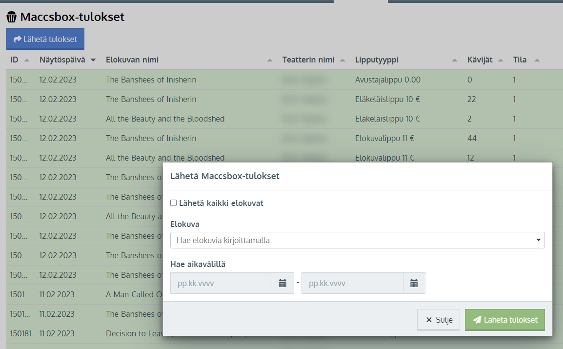Image resolution: width=563 pixels, height=349 pixels.
Task: Sort by Tila column arrow
Action: tap(537, 60)
